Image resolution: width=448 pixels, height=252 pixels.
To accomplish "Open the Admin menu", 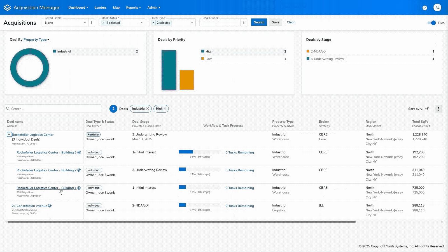I will (154, 8).
